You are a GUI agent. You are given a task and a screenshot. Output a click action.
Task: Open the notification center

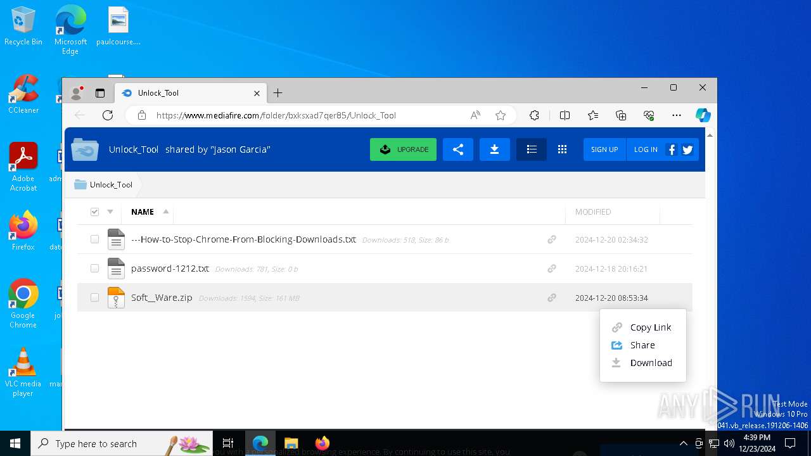click(x=790, y=443)
